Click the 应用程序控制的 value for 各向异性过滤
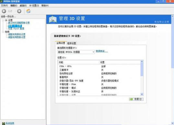The height and width of the screenshot is (125, 174). tap(109, 73)
